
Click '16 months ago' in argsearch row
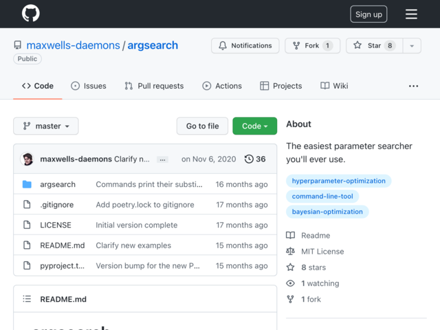click(x=241, y=184)
